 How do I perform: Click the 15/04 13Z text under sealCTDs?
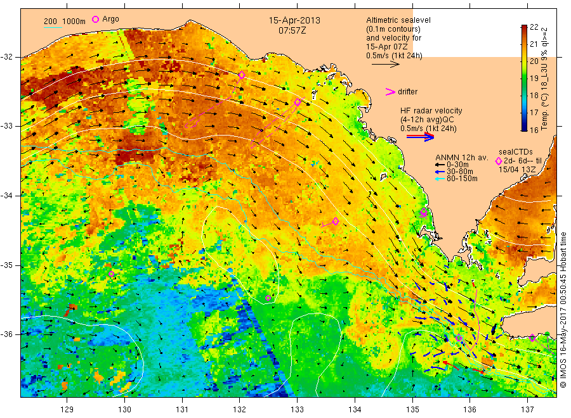pyautogui.click(x=516, y=169)
